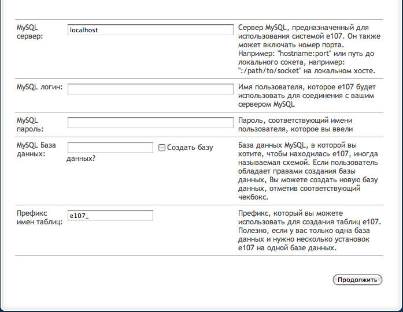
Task: Click the "MySQL сервер:" label
Action: tap(30, 32)
